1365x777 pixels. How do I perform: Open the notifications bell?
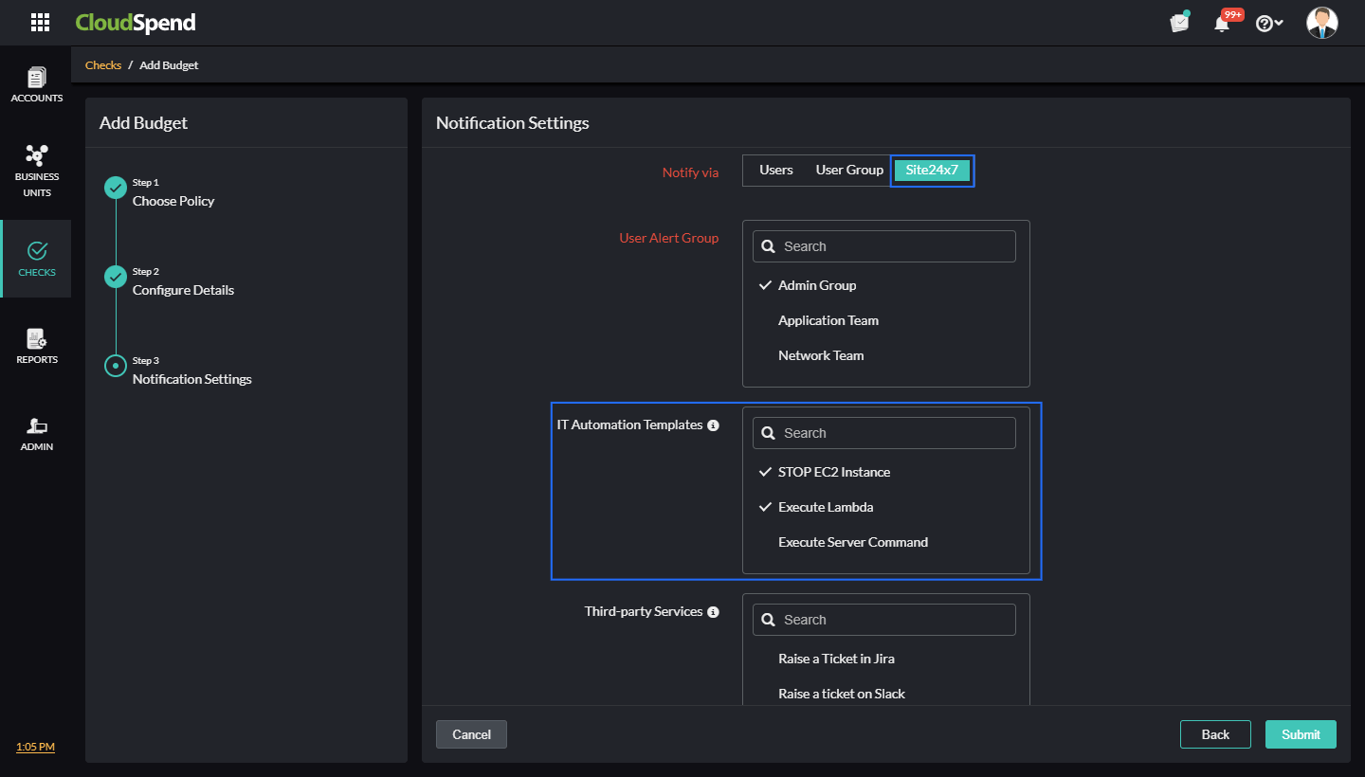[x=1222, y=22]
